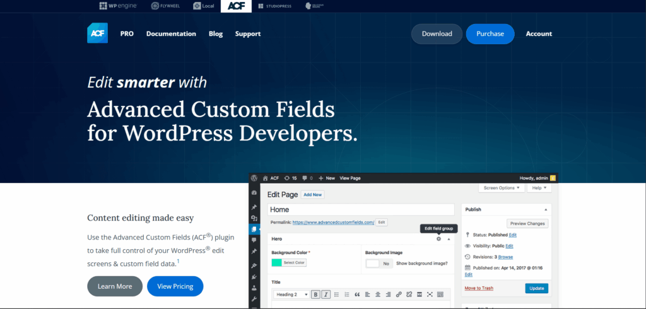
Task: Open the PRO navigation item
Action: [x=127, y=34]
